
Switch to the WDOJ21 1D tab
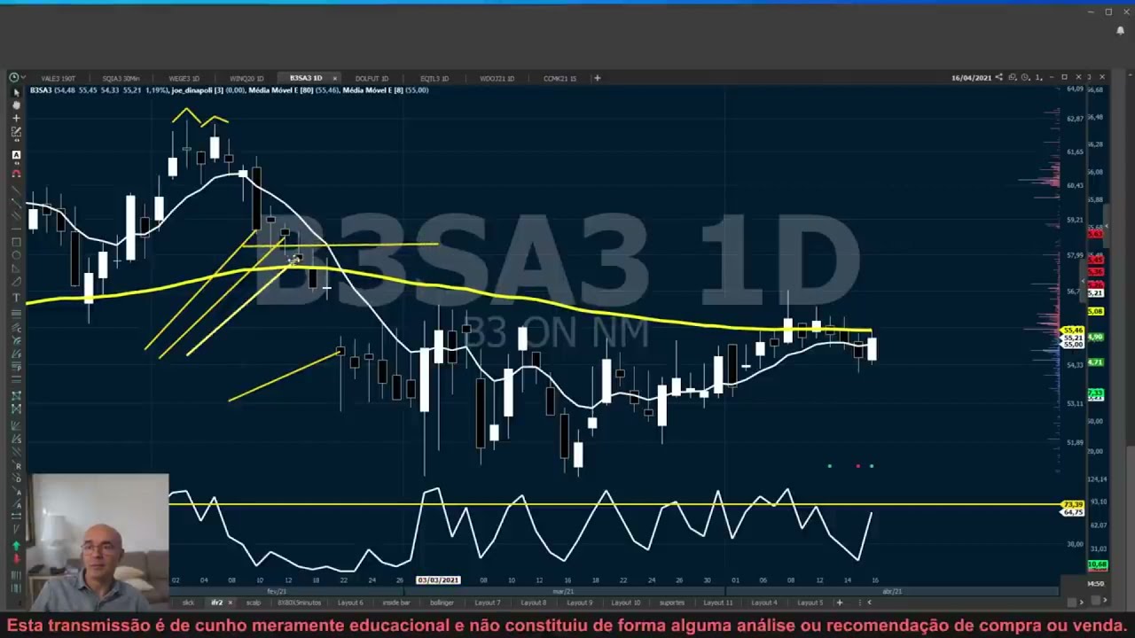(497, 78)
